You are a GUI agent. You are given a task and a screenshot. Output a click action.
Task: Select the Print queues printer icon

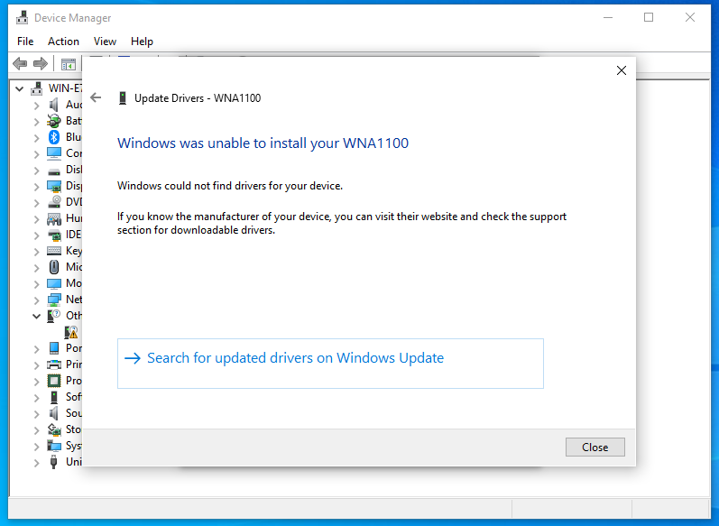[54, 365]
